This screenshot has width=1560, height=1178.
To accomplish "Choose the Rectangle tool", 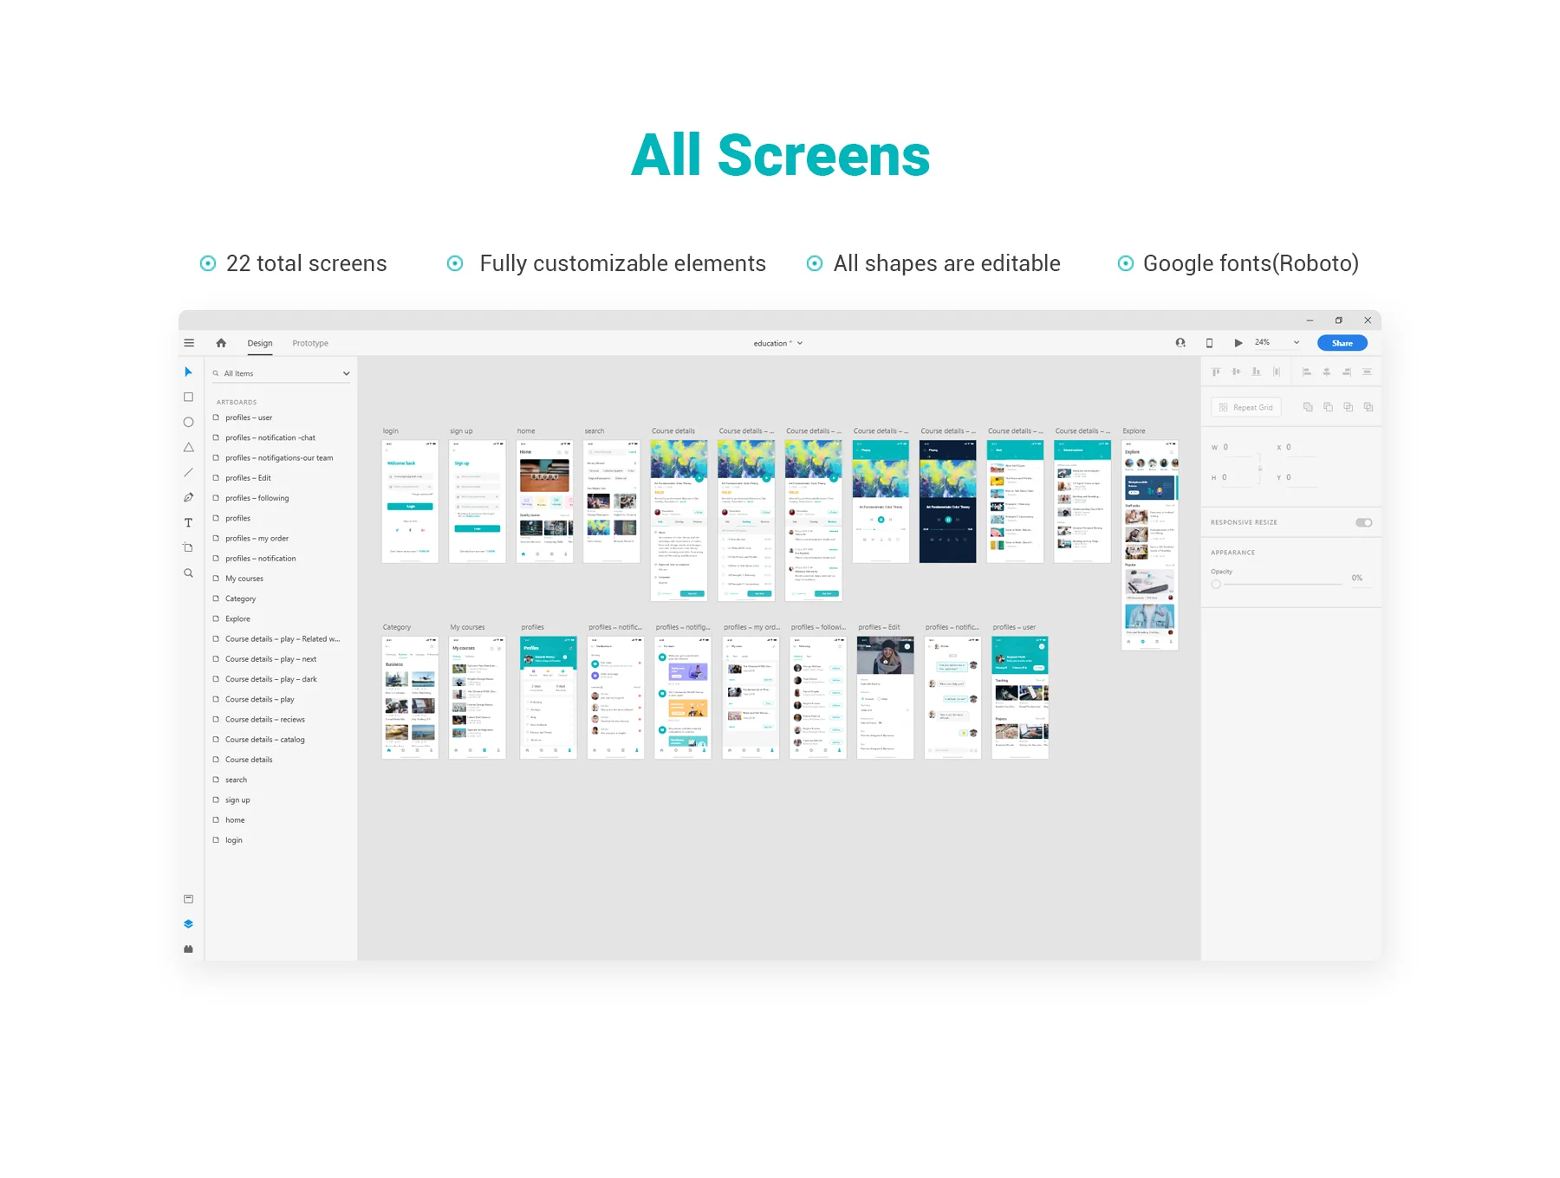I will coord(188,397).
